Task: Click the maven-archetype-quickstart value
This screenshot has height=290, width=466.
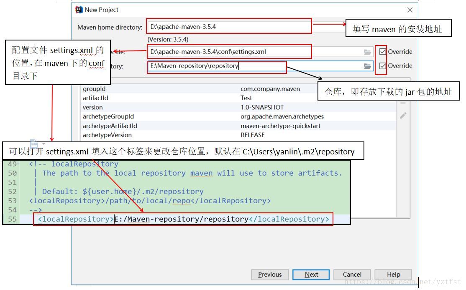Action: (281, 126)
